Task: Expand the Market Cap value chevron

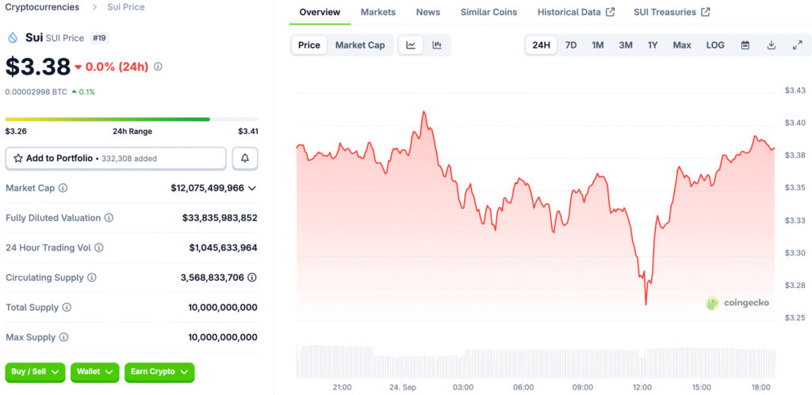Action: click(252, 188)
